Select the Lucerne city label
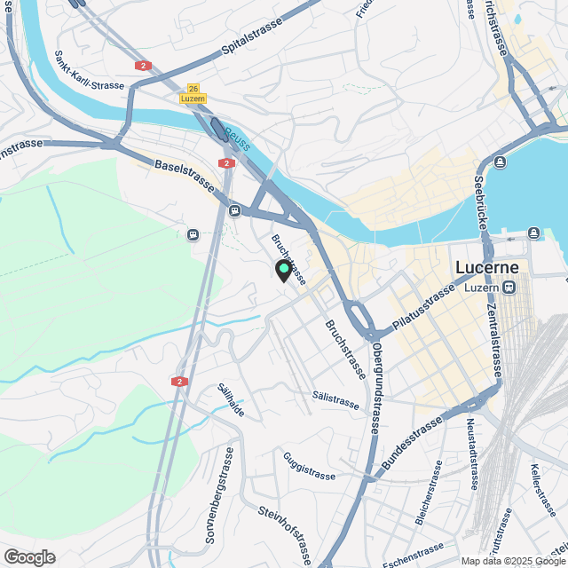 [487, 268]
